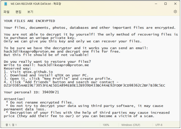
Task: Click the window title text WE CAN RECOVER YOUR DATA.txt
Action: 31,4
